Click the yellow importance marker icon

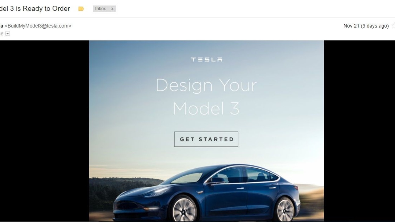click(81, 9)
